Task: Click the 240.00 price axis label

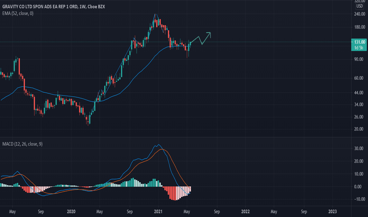Action: (360, 14)
